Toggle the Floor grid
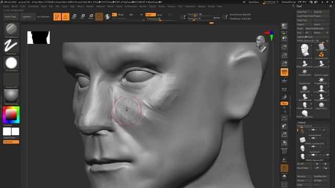This screenshot has height=188, width=335. point(284,80)
